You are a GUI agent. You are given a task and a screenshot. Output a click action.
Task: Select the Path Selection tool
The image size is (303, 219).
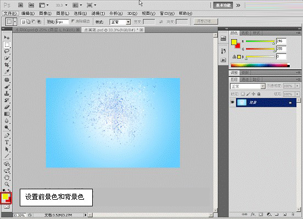coord(7,149)
